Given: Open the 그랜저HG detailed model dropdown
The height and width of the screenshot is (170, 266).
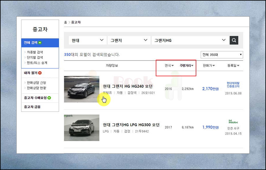Looking at the screenshot, I should pyautogui.click(x=190, y=40).
